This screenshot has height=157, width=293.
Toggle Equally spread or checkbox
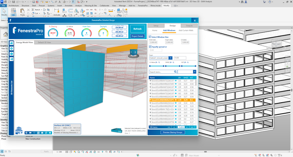pyautogui.click(x=150, y=47)
